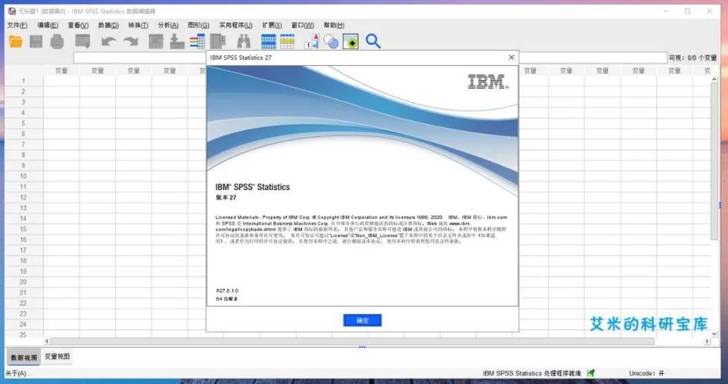Select row header 24
The width and height of the screenshot is (728, 384).
coord(24,324)
